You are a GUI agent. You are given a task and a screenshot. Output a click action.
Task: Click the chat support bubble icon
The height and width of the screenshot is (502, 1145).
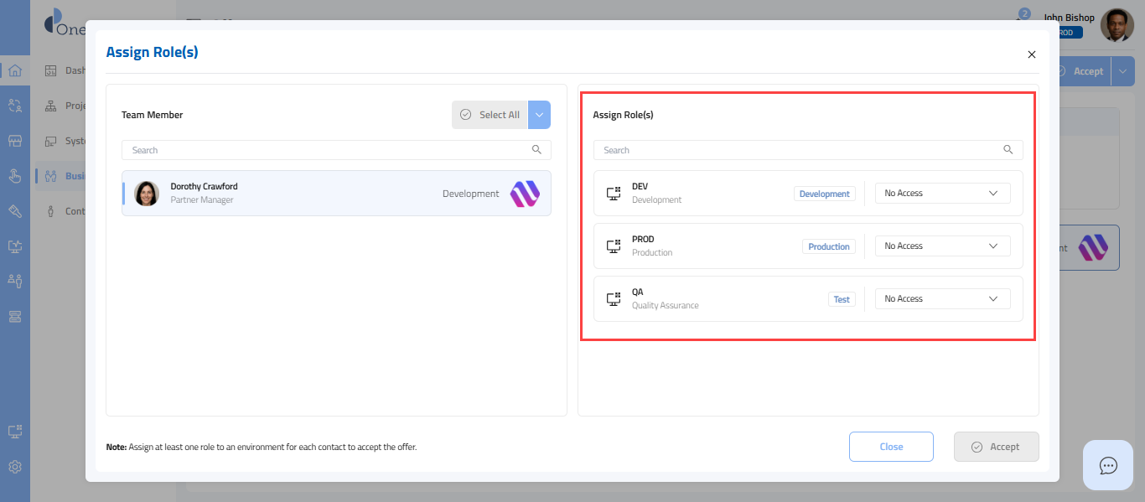pyautogui.click(x=1108, y=465)
